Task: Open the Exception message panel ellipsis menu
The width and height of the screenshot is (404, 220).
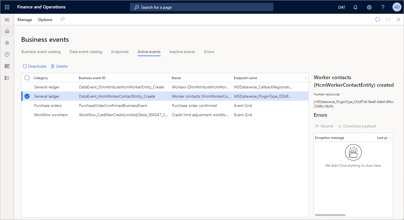Action: (390, 137)
